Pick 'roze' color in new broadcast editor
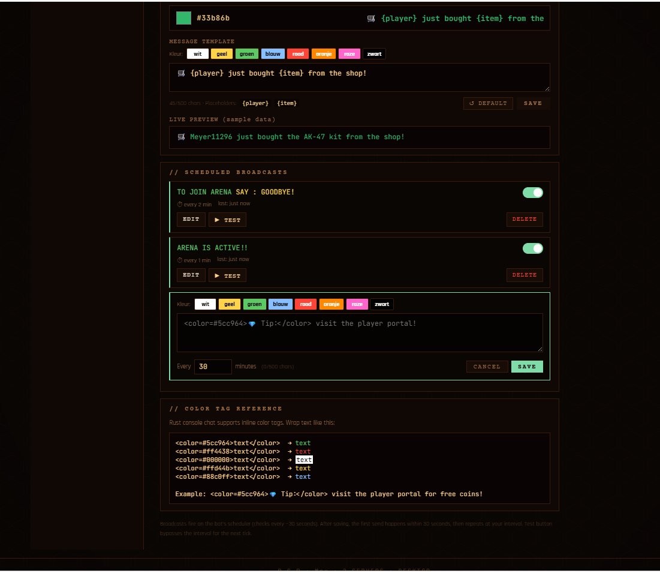This screenshot has height=573, width=660. [x=357, y=304]
